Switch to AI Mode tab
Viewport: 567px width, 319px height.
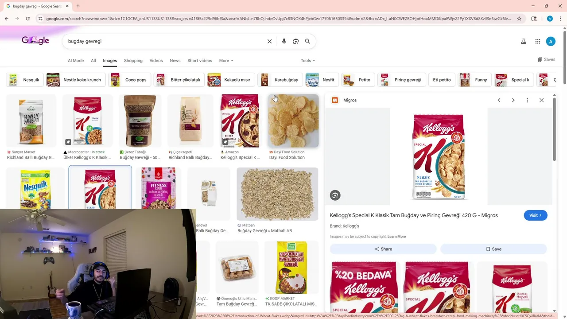pyautogui.click(x=76, y=61)
